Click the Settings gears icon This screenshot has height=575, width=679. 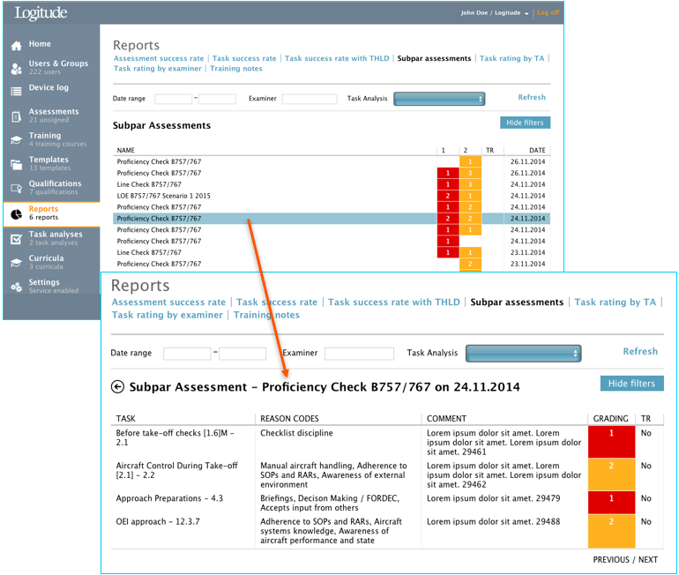click(x=16, y=287)
